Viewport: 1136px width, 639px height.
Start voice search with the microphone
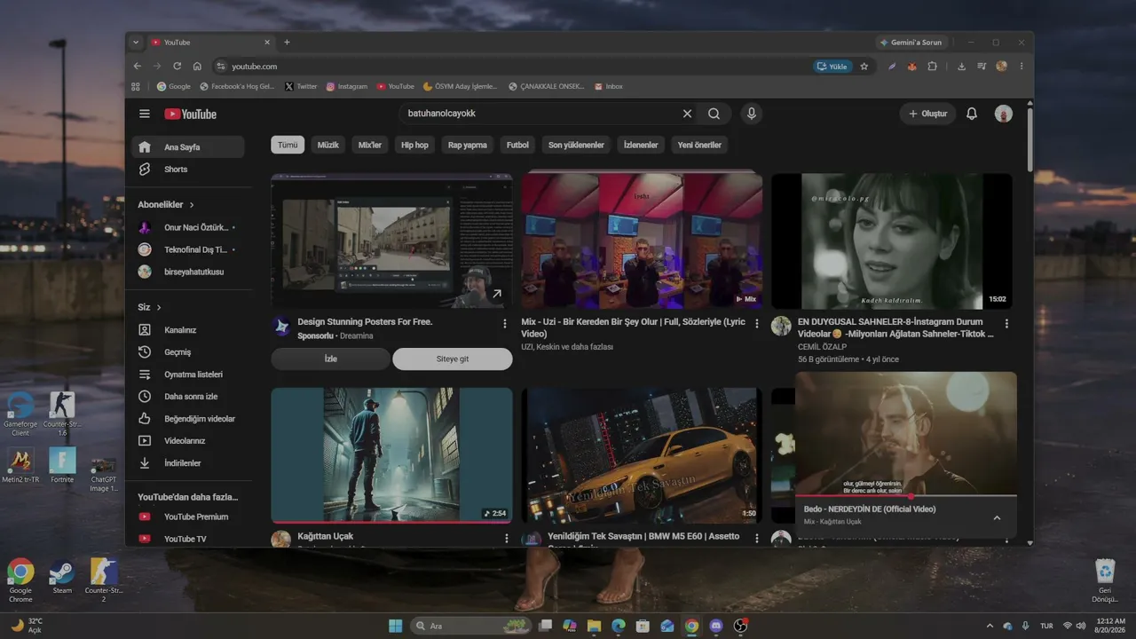tap(752, 114)
